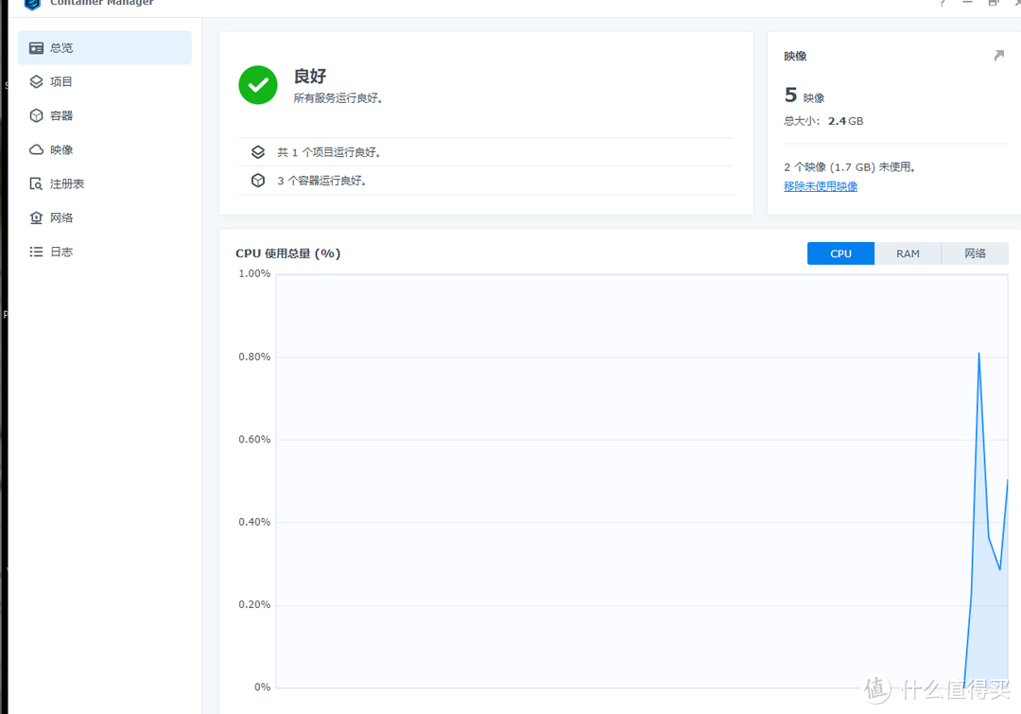Click 移除未使用映像 to remove unused images

pos(820,186)
